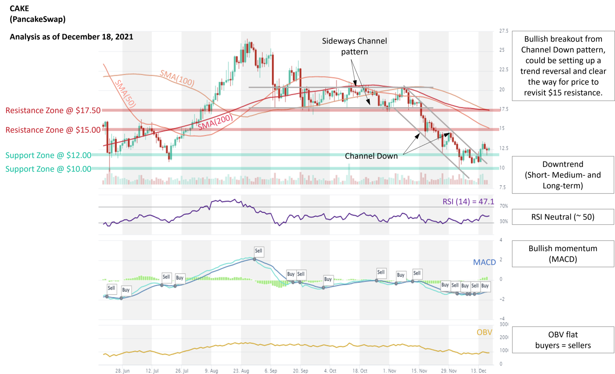The width and height of the screenshot is (615, 374).
Task: Click the 22.5 price axis value
Action: click(504, 70)
